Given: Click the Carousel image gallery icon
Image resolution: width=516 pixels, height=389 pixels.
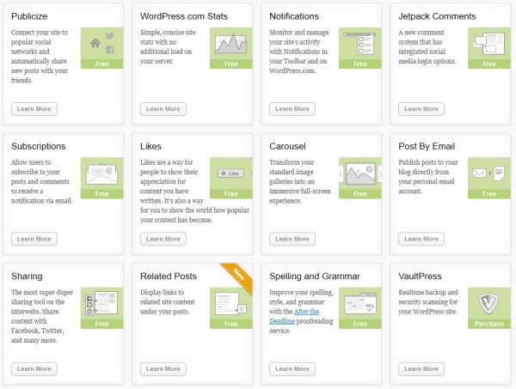Looking at the screenshot, I should tap(360, 173).
